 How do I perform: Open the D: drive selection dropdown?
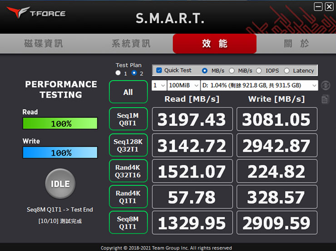click(259, 85)
